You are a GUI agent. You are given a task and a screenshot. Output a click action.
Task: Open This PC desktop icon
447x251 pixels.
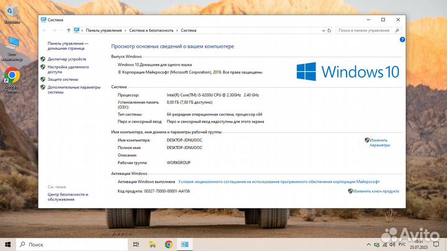coord(12,48)
